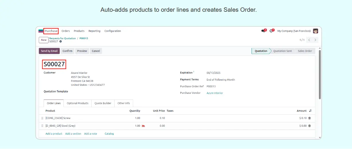Click the Screw row drag handle

[x=42, y=118]
